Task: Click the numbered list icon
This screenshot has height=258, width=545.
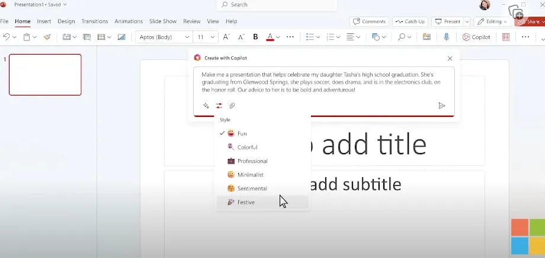Action: tap(331, 37)
